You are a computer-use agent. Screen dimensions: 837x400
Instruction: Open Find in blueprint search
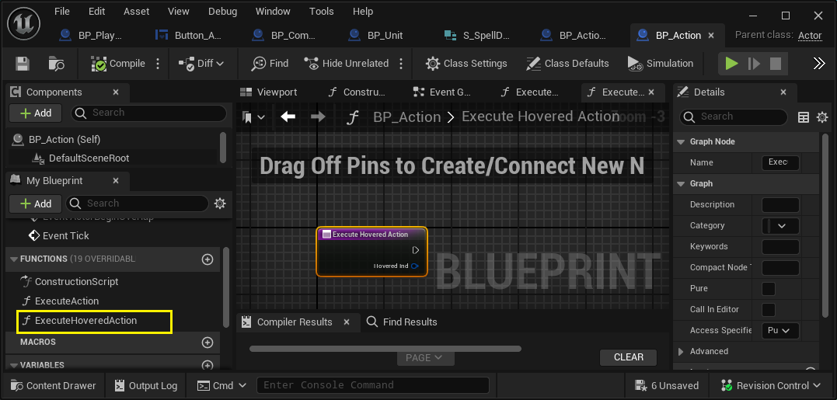[x=270, y=64]
